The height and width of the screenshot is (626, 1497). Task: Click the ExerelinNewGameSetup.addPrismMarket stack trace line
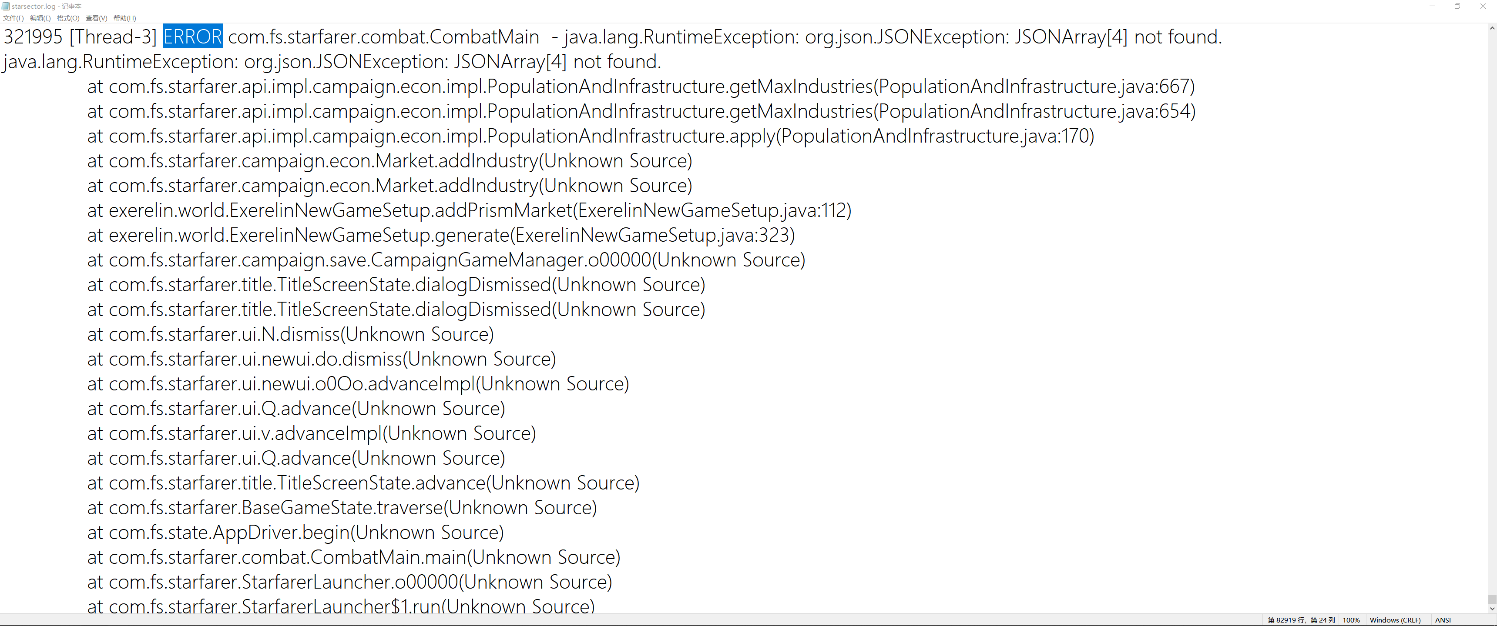click(x=469, y=210)
